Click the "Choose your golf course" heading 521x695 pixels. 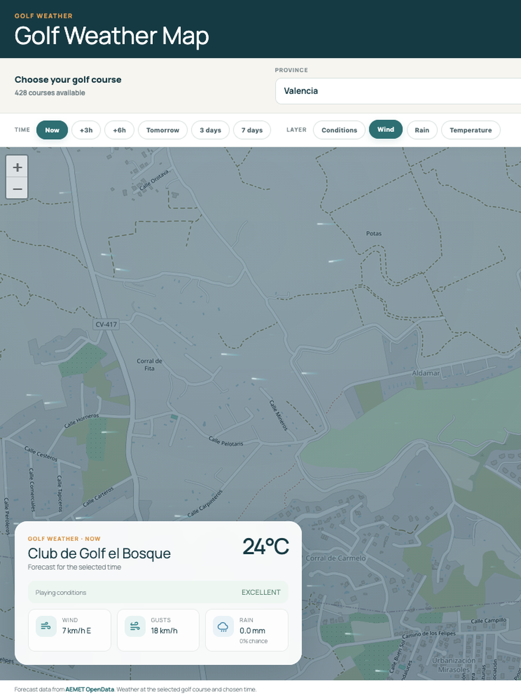68,79
